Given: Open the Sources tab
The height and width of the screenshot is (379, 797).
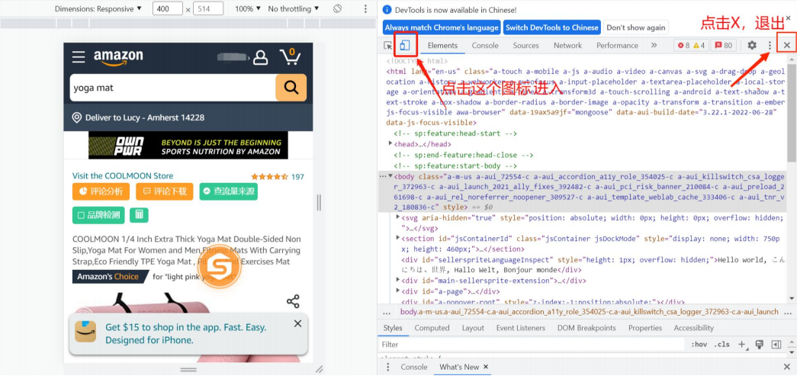Looking at the screenshot, I should [x=525, y=45].
